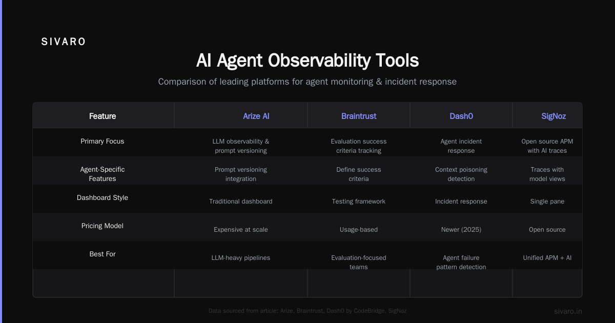Click the Pricing Model row label
This screenshot has height=323, width=615.
click(x=102, y=226)
